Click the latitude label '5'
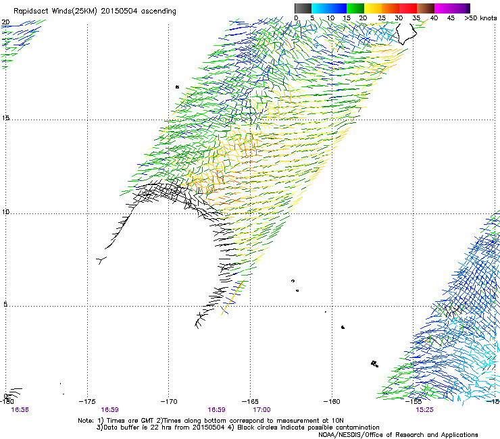 tap(5, 305)
